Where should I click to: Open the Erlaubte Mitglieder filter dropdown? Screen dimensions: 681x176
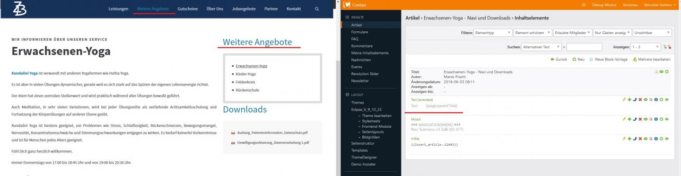pos(573,33)
